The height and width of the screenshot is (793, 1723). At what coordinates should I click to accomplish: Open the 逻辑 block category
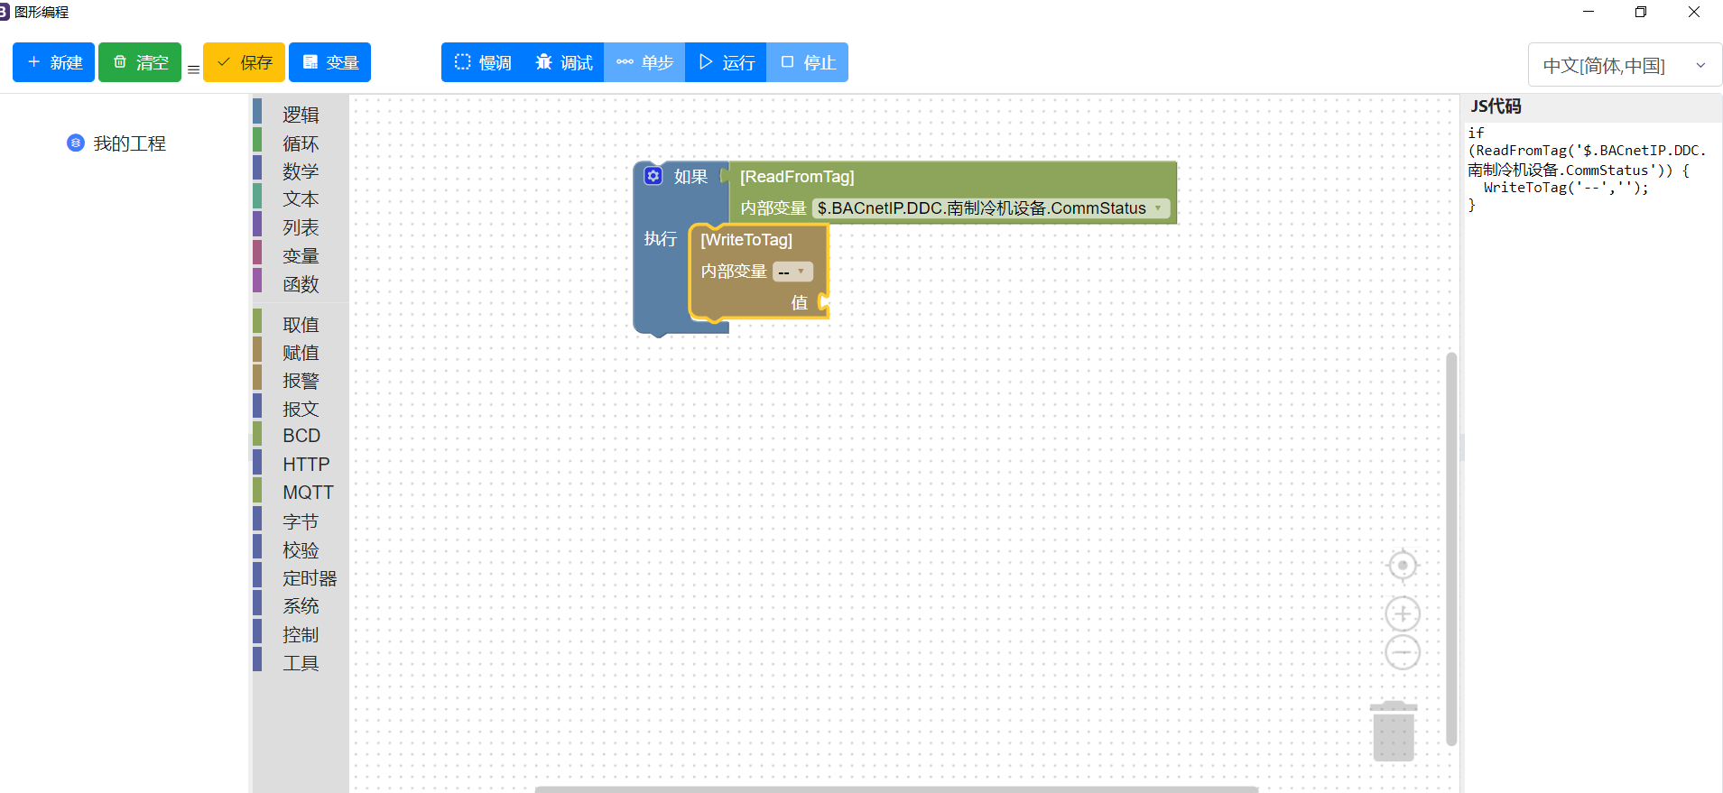pyautogui.click(x=301, y=115)
